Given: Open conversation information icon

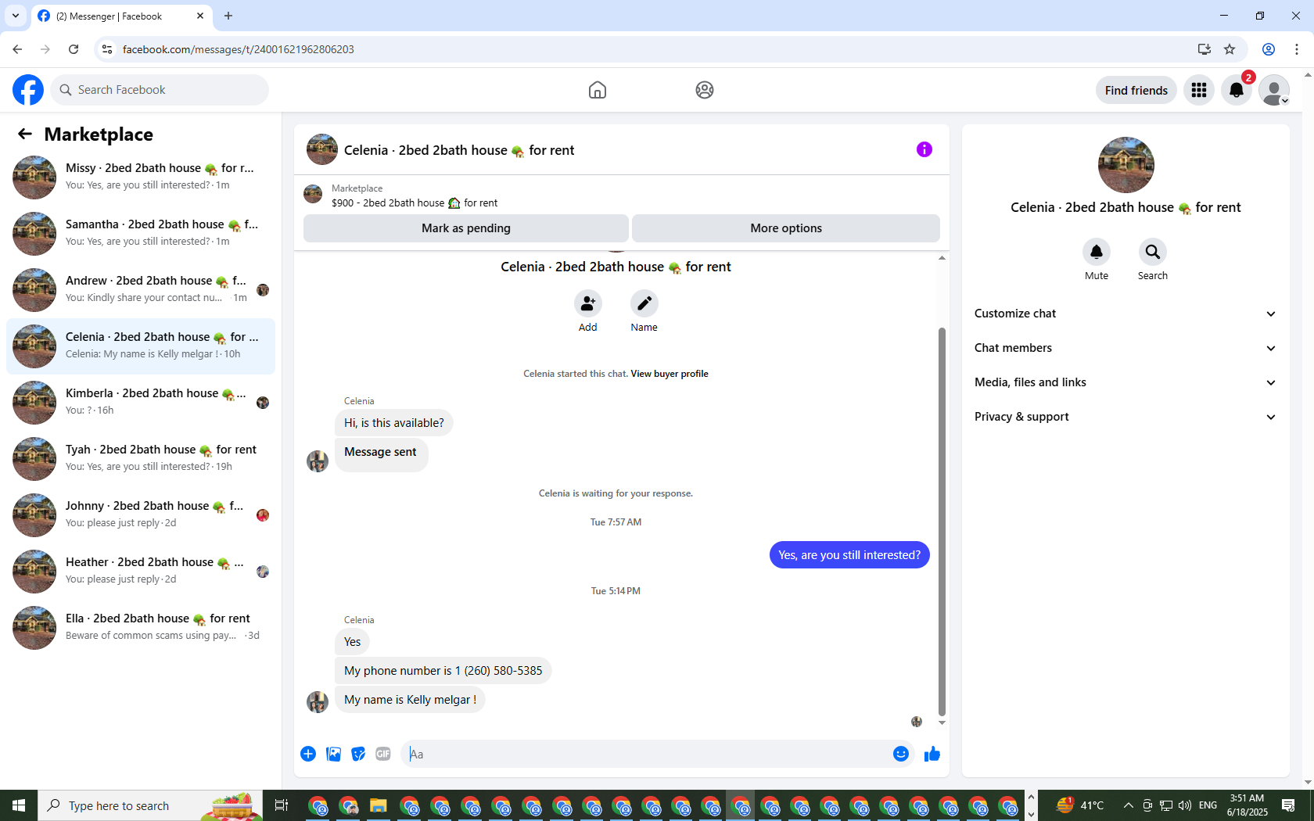Looking at the screenshot, I should click(924, 149).
